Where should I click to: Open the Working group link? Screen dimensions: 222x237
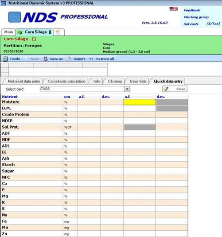[196, 17]
